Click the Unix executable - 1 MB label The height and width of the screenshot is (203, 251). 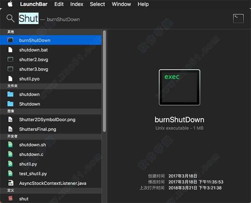coord(179,128)
